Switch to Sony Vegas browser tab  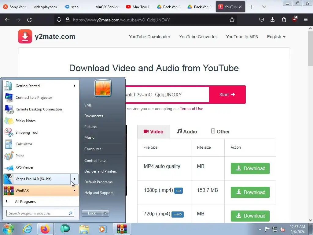tap(15, 7)
